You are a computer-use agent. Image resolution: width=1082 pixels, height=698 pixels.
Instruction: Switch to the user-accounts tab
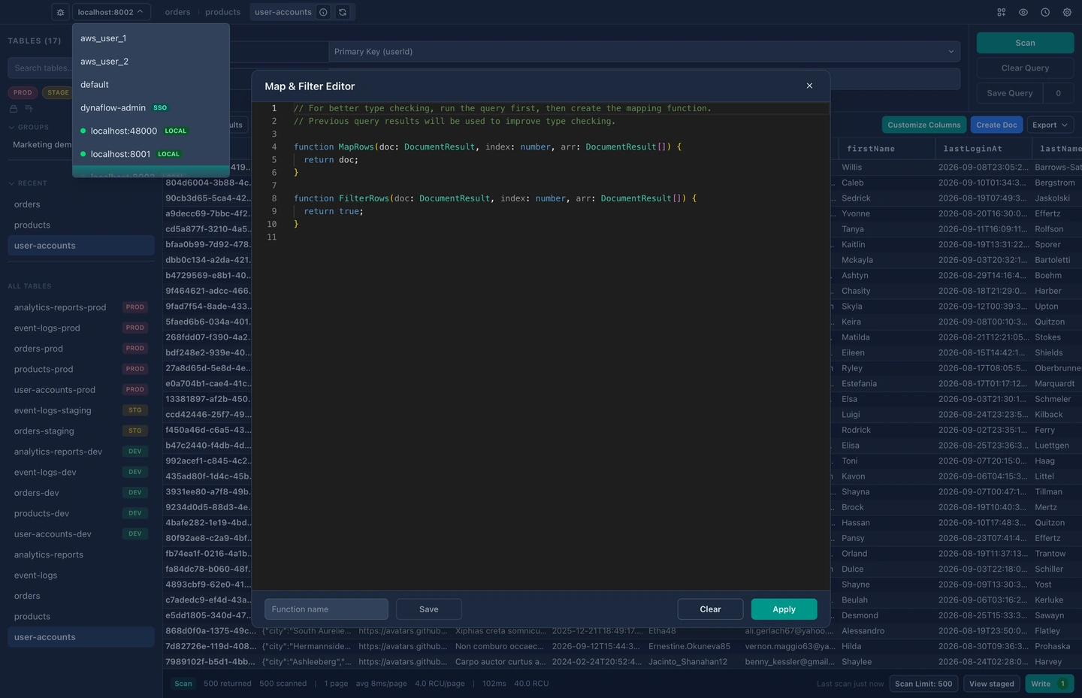pyautogui.click(x=283, y=12)
